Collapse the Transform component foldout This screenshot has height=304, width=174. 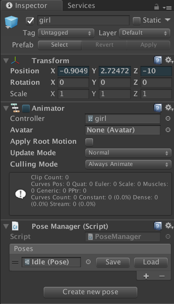(6, 61)
